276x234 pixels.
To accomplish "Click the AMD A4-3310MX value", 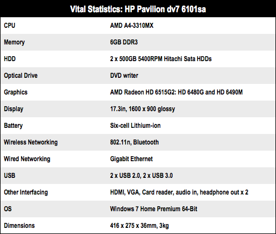I will point(132,26).
